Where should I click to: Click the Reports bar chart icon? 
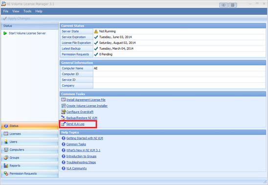(x=6, y=165)
